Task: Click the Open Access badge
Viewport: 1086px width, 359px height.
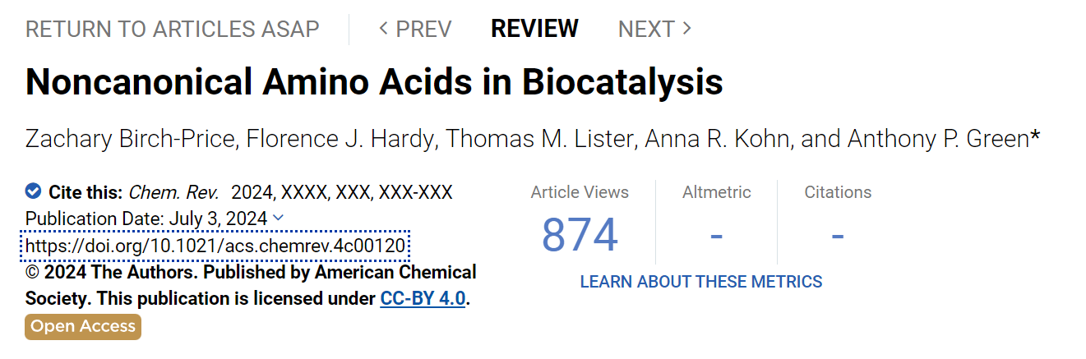Action: [83, 326]
